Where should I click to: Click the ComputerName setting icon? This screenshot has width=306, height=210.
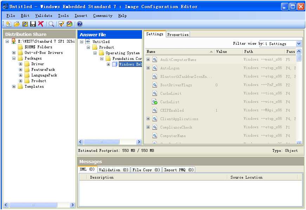(155, 135)
